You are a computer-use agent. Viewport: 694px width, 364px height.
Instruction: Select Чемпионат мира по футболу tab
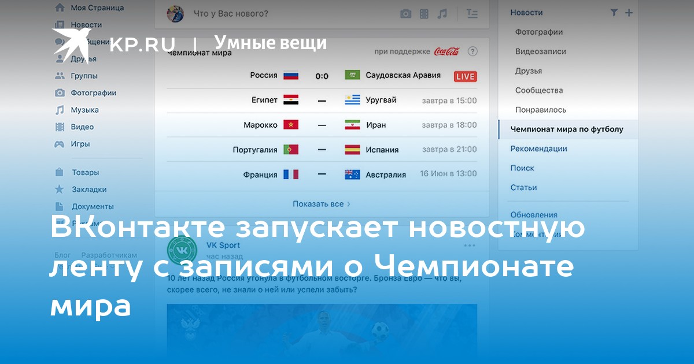[x=567, y=129]
